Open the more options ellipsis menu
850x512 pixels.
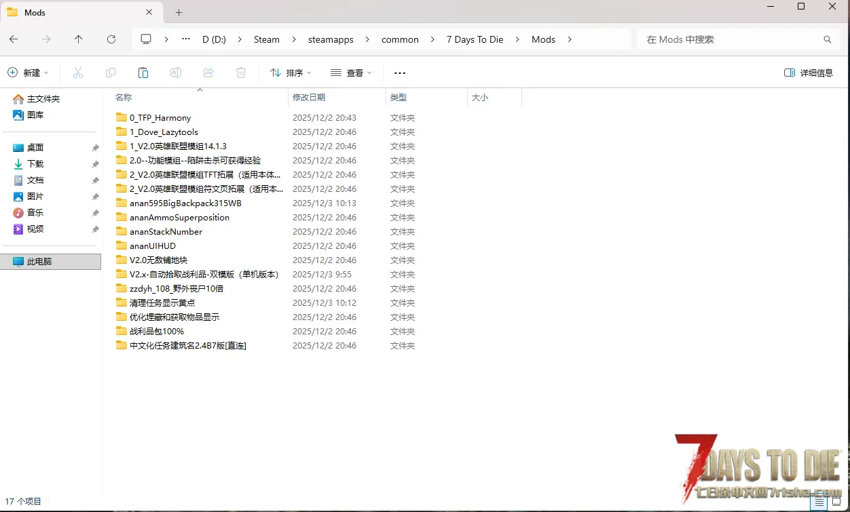(400, 73)
